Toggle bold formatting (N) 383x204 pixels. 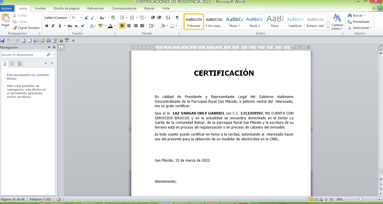[47, 26]
